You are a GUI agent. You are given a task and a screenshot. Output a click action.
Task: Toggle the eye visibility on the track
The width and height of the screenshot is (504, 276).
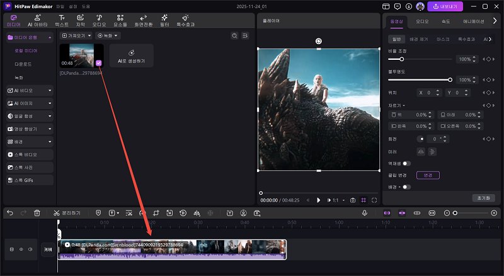click(20, 250)
